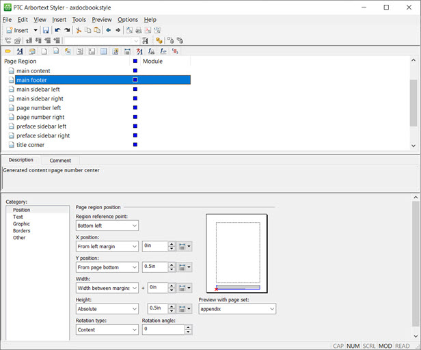The width and height of the screenshot is (421, 350).
Task: Click the move-down arrow list icon
Action: click(x=38, y=40)
